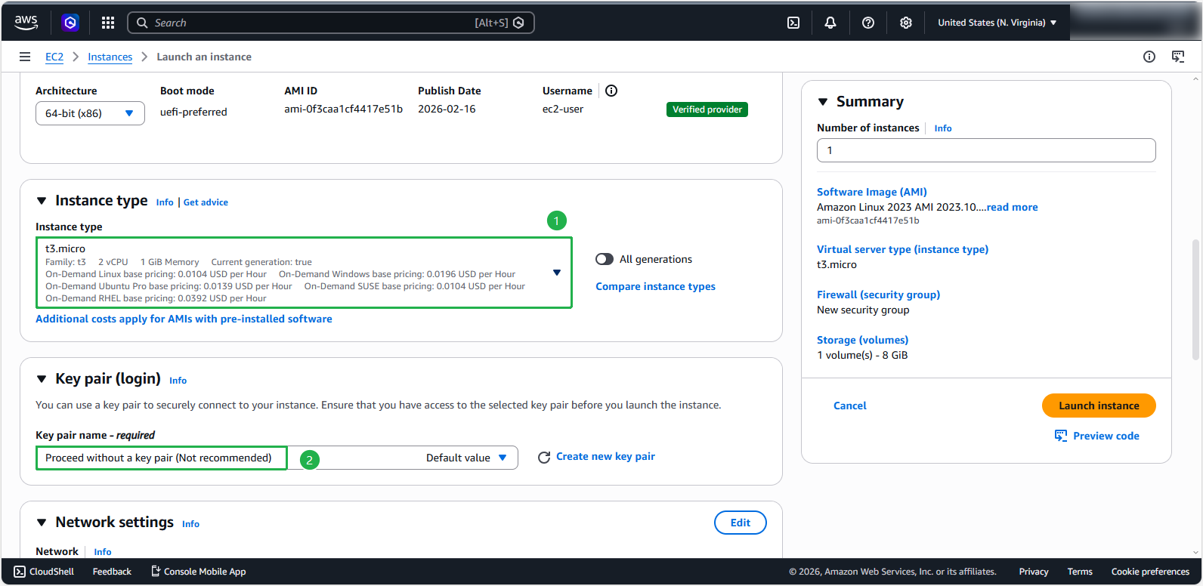Open the help question mark menu
The width and height of the screenshot is (1203, 586).
click(868, 23)
